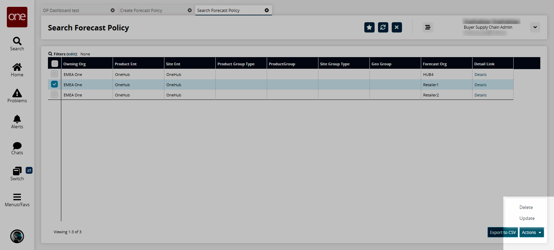Viewport: 554px width, 250px height.
Task: Refresh the page with the reload icon
Action: click(x=383, y=27)
